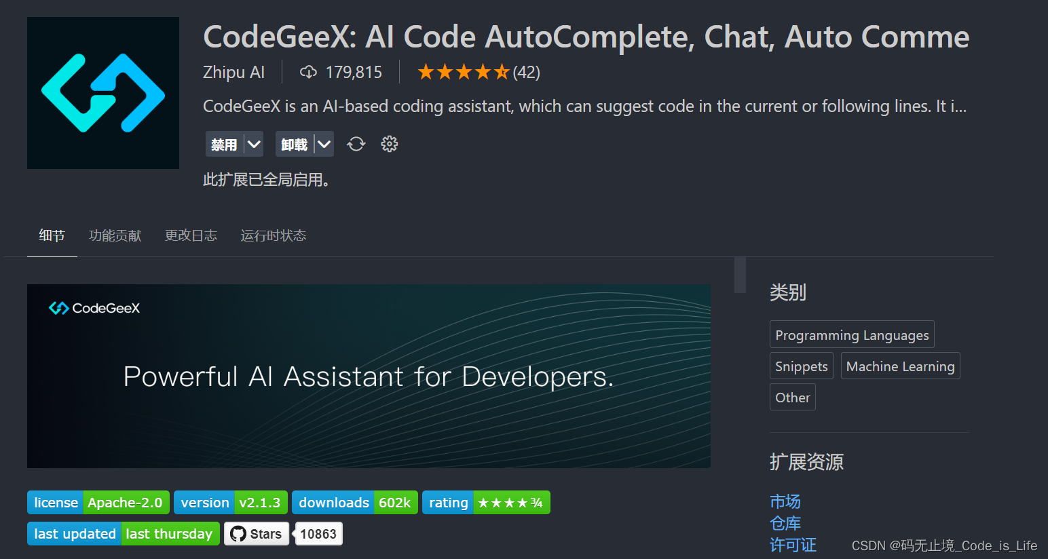This screenshot has height=559, width=1048.
Task: Click the GitHub Stars badge icon
Action: click(x=257, y=534)
